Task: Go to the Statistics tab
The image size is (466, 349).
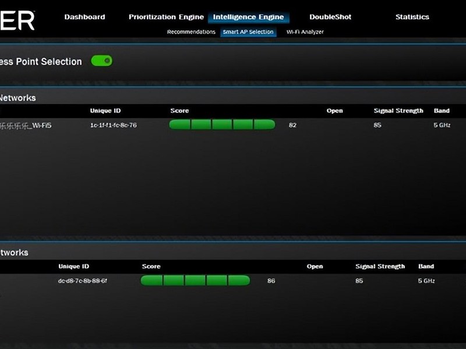Action: (412, 17)
